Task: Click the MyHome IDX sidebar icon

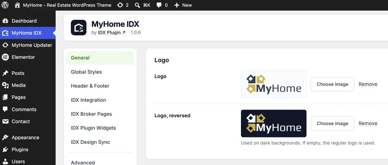Action: pos(5,33)
